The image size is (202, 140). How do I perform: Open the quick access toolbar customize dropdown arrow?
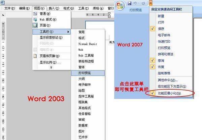[151, 3]
